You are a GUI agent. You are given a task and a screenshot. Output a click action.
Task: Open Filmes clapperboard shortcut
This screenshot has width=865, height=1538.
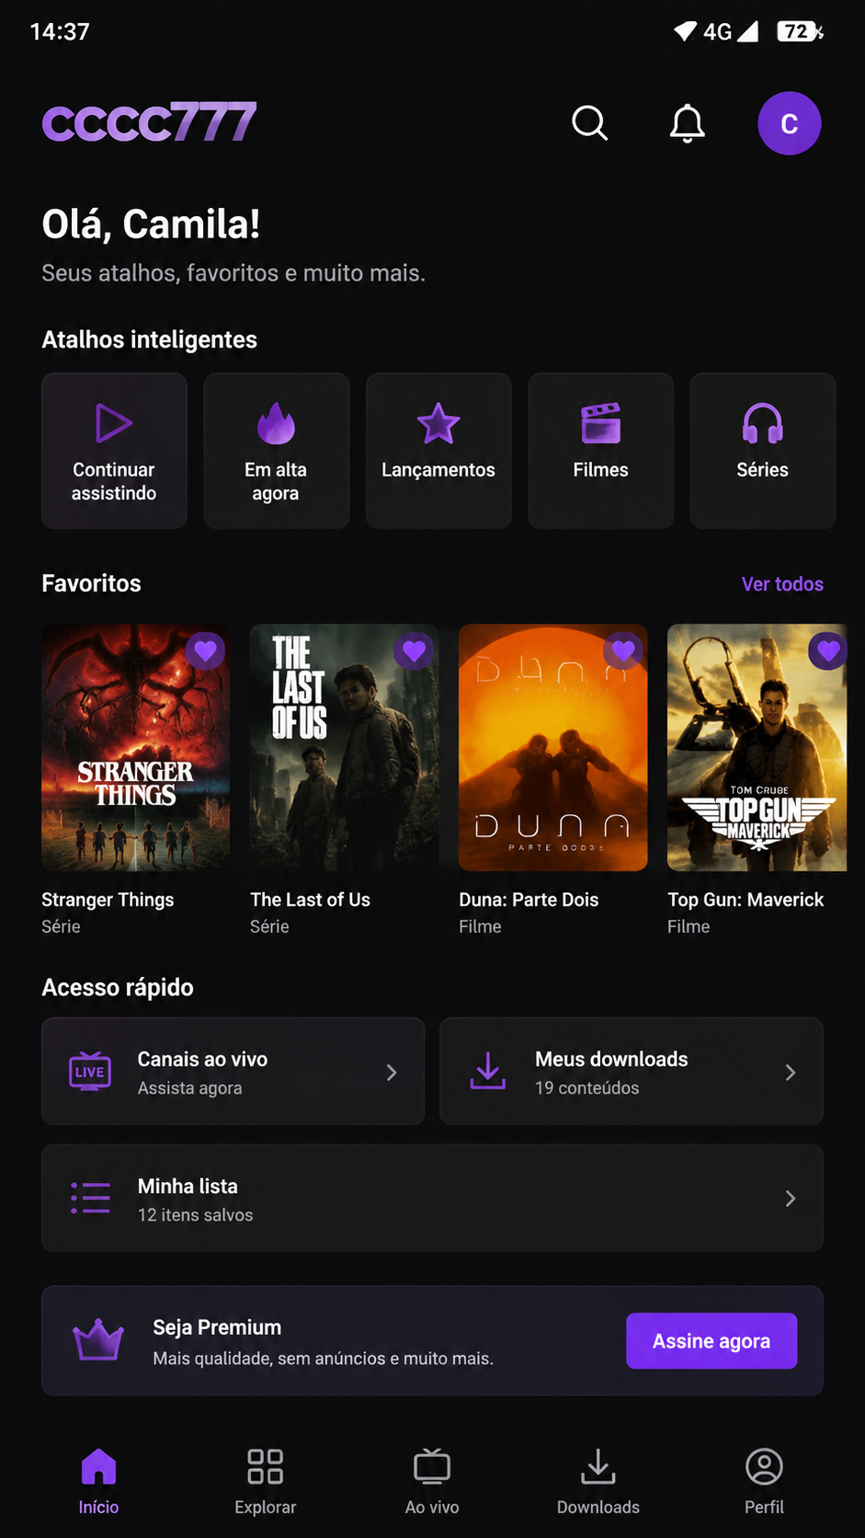pyautogui.click(x=600, y=451)
